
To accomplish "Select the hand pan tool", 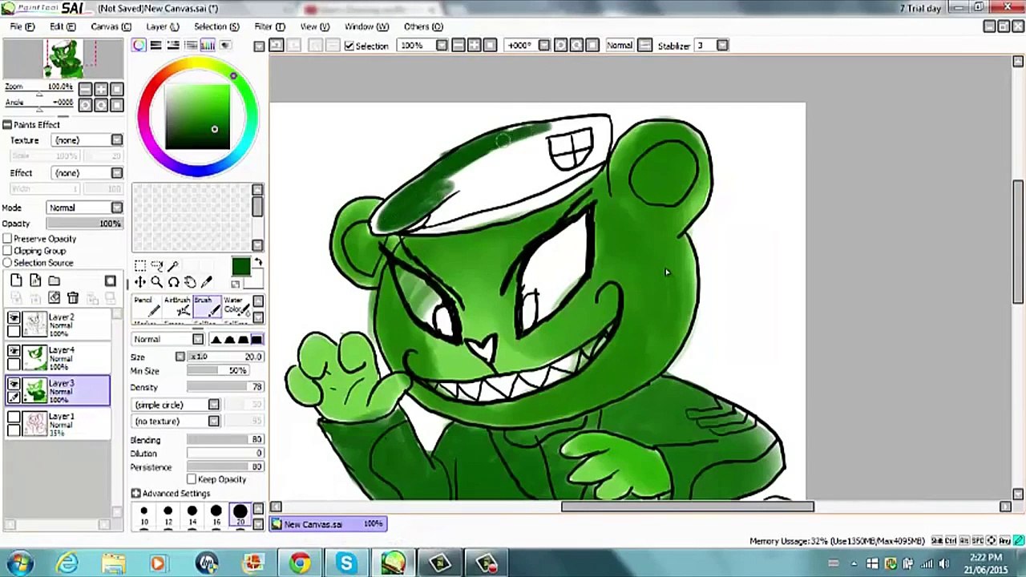I will [x=190, y=282].
